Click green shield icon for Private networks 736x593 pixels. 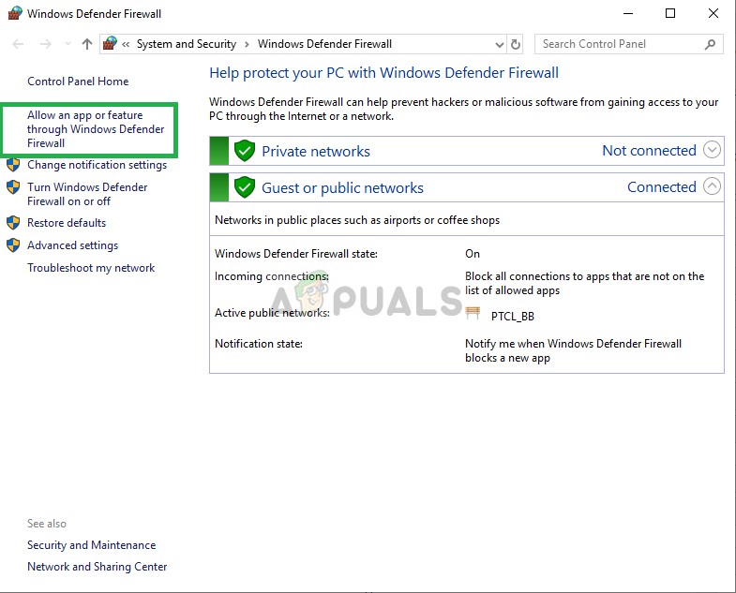pyautogui.click(x=245, y=151)
